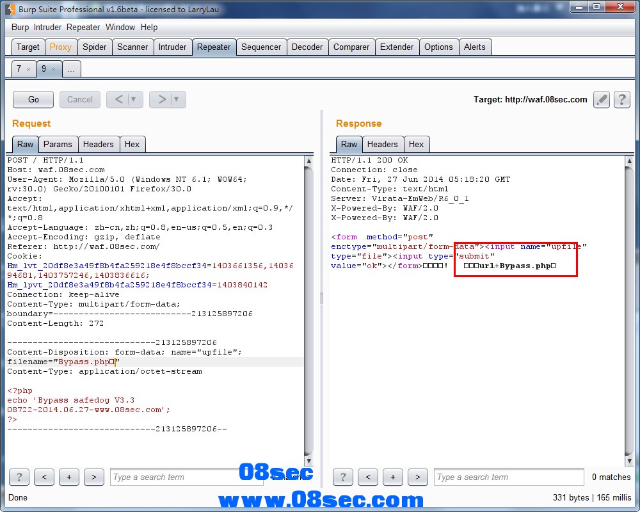Switch to the Decoder tab
This screenshot has width=640, height=512.
pyautogui.click(x=307, y=47)
